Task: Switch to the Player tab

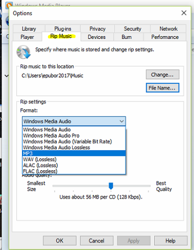Action: 27,37
